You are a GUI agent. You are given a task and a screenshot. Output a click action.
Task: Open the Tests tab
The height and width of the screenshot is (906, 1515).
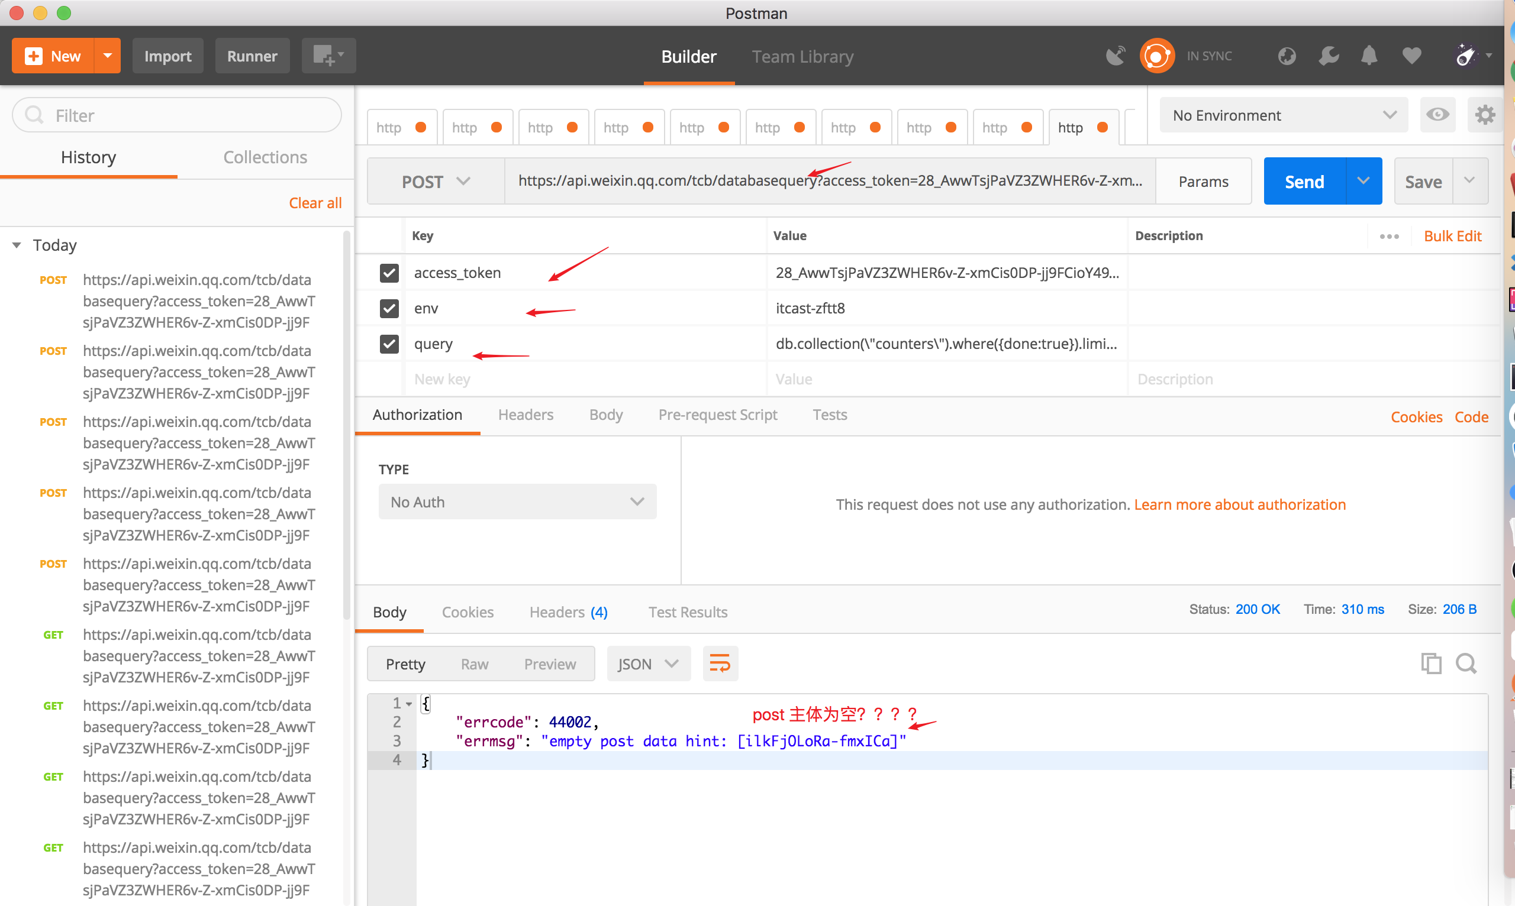[x=830, y=415]
